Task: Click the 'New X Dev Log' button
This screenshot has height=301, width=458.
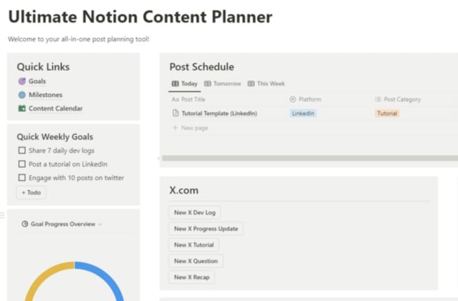Action: tap(195, 212)
